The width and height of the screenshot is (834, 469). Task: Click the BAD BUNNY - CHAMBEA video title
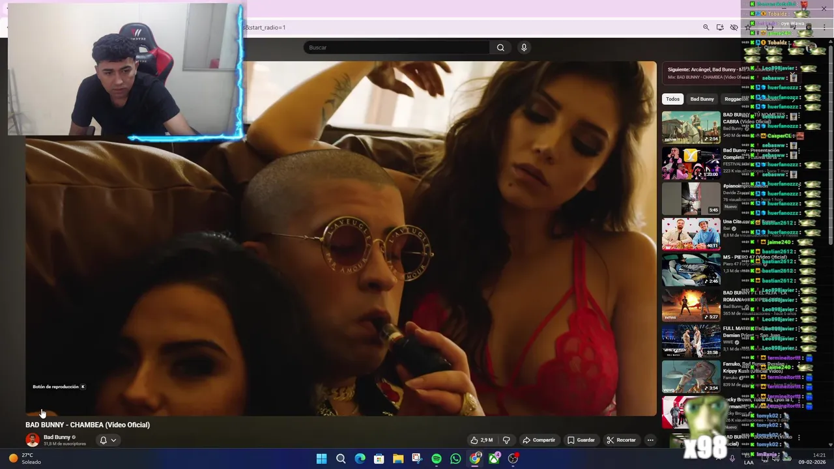(x=87, y=425)
